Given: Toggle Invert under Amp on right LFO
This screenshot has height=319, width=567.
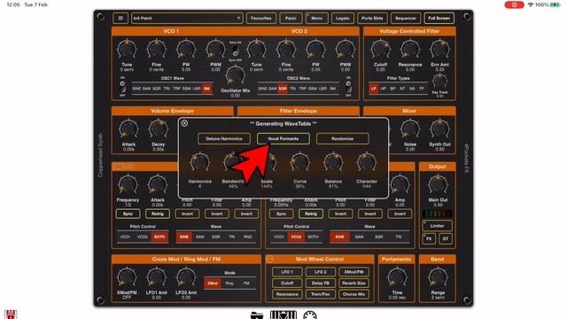Looking at the screenshot, I should pyautogui.click(x=400, y=214).
